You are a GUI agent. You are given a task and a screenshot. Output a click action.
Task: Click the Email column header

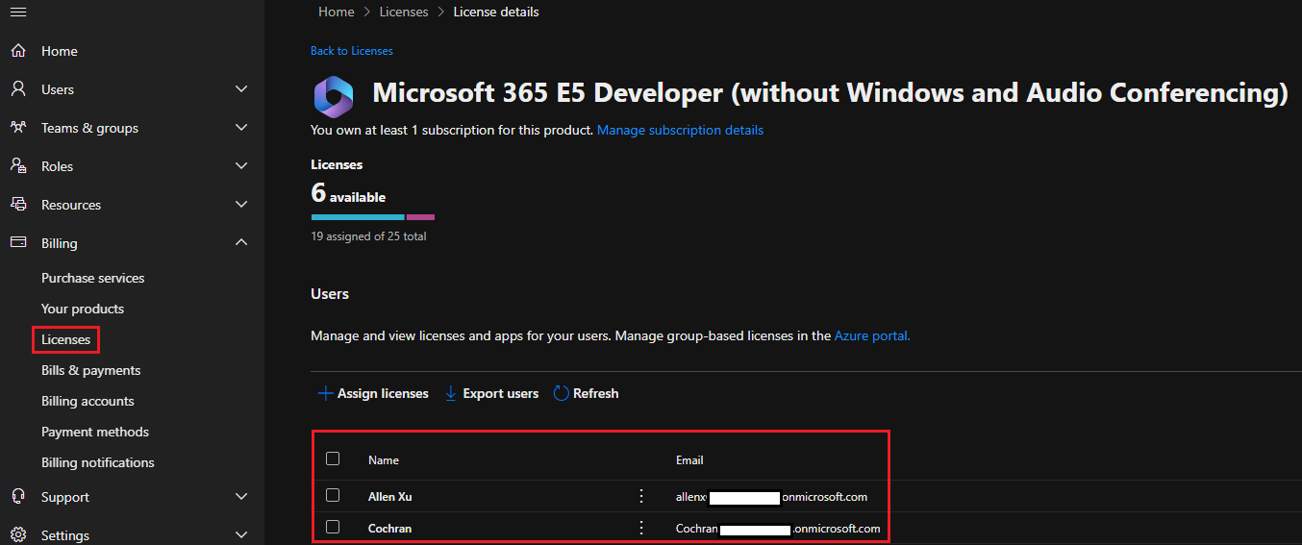pyautogui.click(x=689, y=460)
